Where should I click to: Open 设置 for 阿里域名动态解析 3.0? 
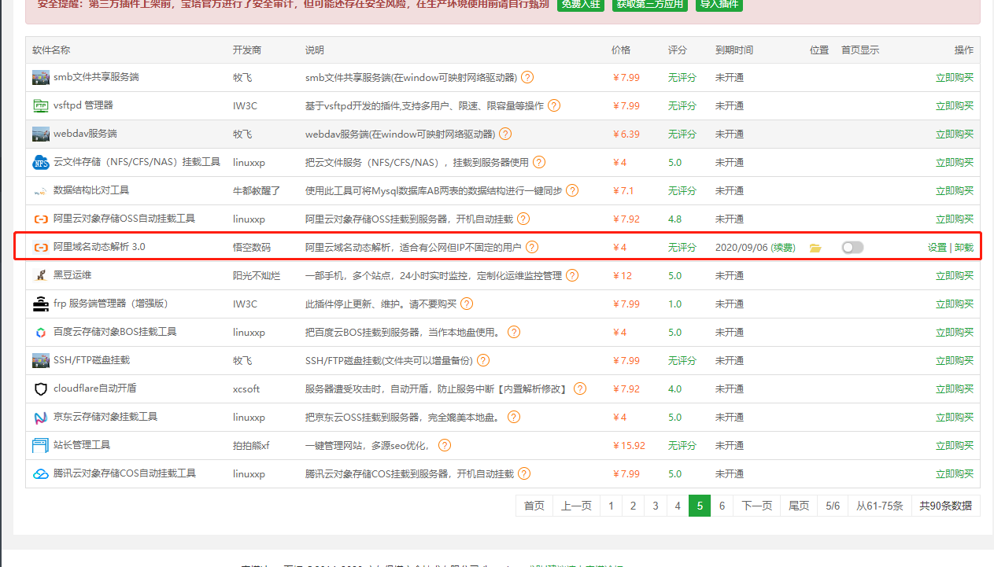(x=937, y=248)
